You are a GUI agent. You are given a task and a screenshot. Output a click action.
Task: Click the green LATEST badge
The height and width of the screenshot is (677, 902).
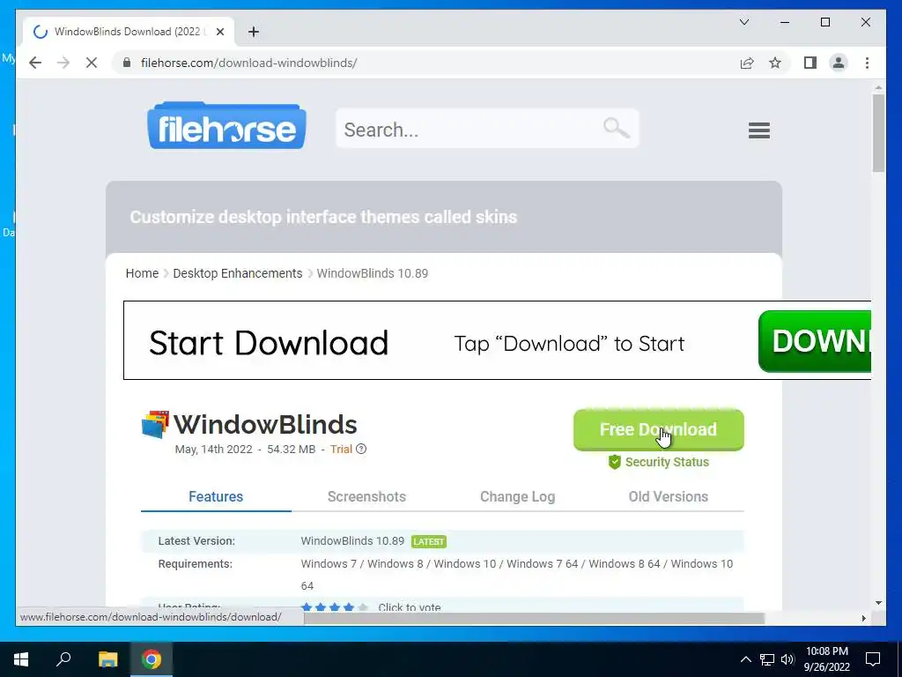429,542
